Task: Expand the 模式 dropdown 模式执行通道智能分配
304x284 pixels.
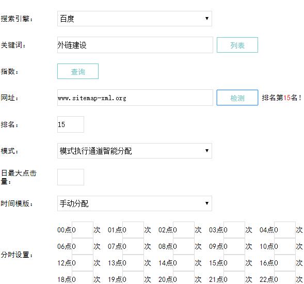Action: tap(135, 151)
